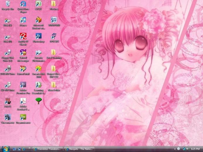Select the Dreamweaver shortcut

(x=23, y=119)
